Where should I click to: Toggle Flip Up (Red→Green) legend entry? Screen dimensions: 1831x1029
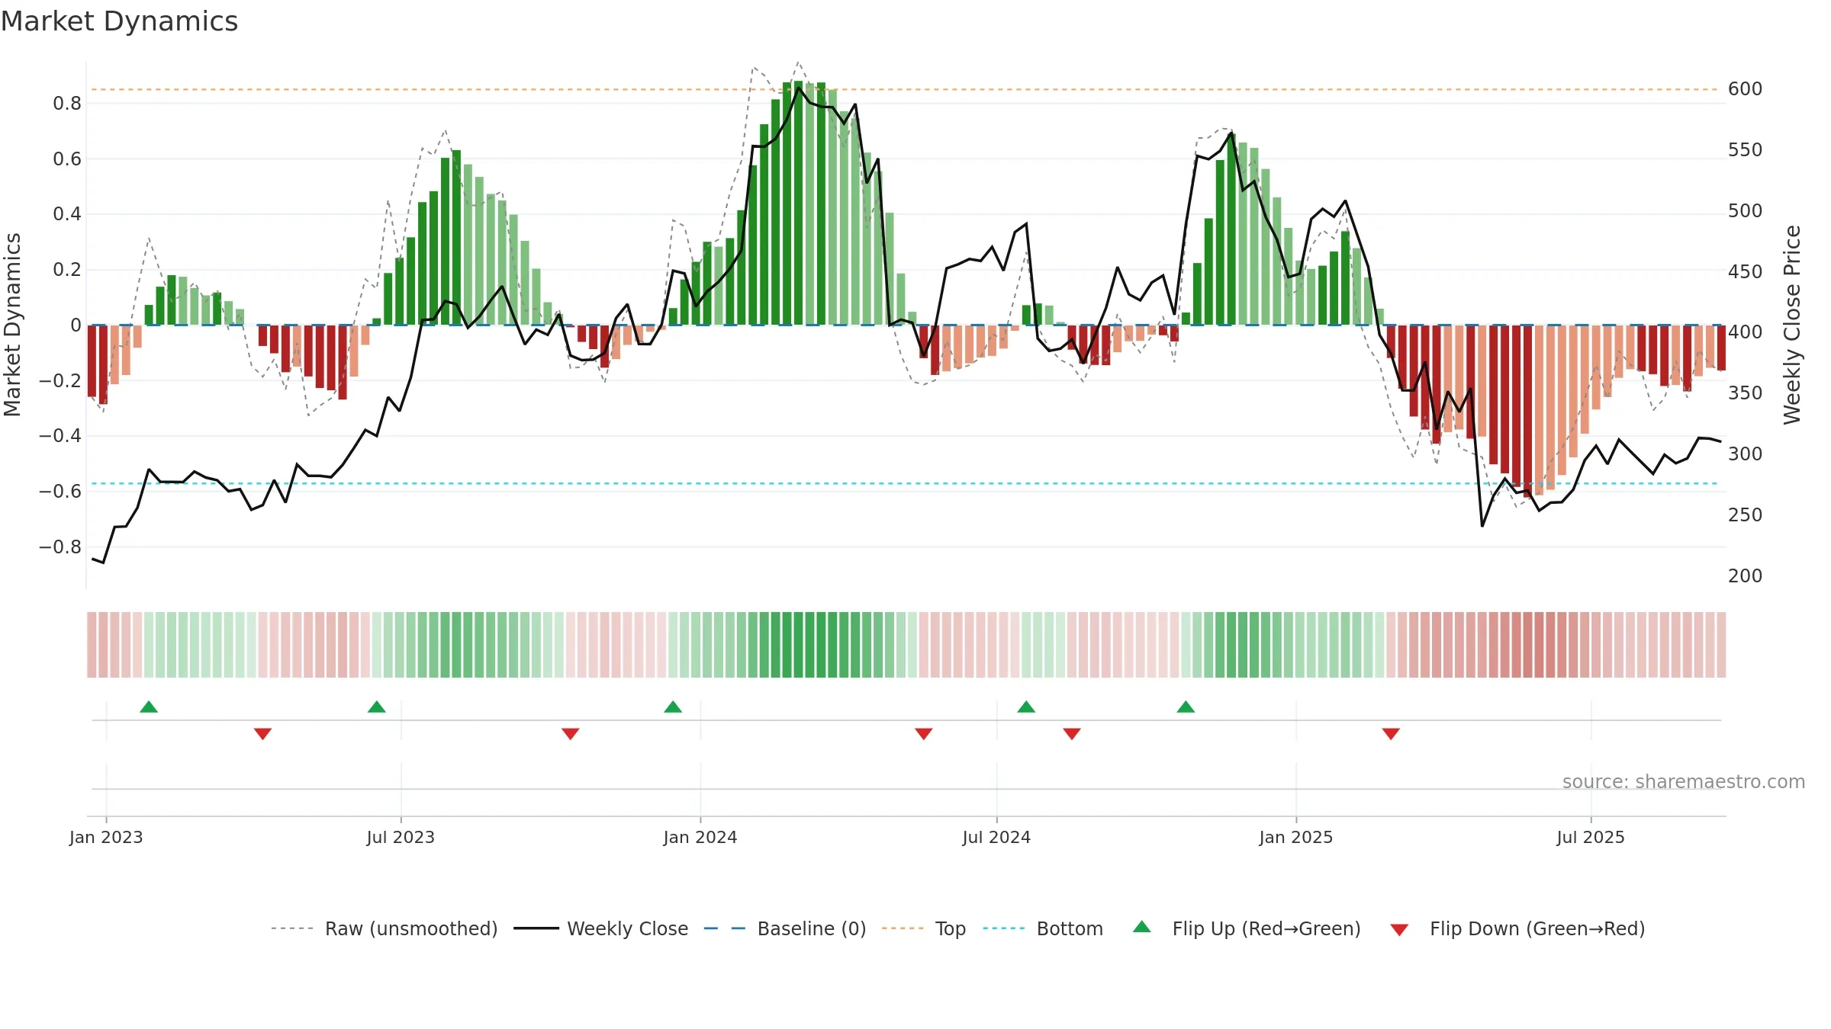(x=1247, y=929)
